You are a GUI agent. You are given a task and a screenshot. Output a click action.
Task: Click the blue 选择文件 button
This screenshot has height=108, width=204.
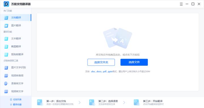(x=134, y=62)
